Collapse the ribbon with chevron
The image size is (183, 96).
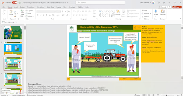[x=180, y=19]
